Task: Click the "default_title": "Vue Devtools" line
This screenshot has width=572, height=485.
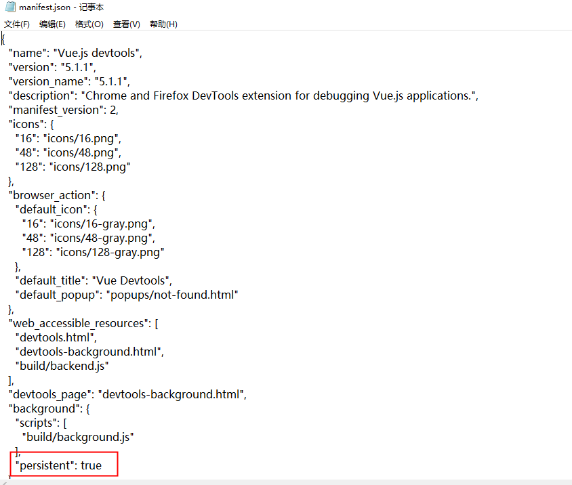Action: tap(94, 281)
